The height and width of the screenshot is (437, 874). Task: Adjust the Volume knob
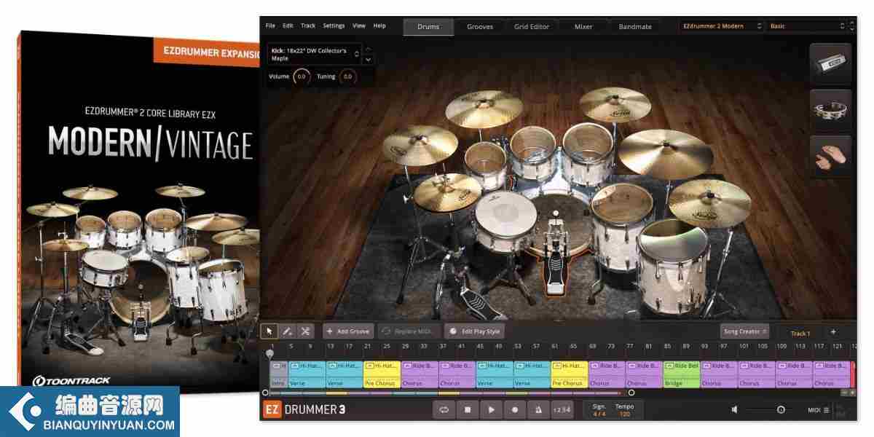301,76
